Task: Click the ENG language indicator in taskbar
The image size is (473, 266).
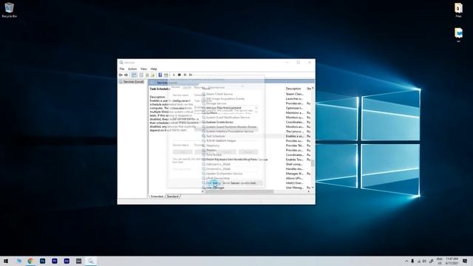Action: pyautogui.click(x=440, y=259)
